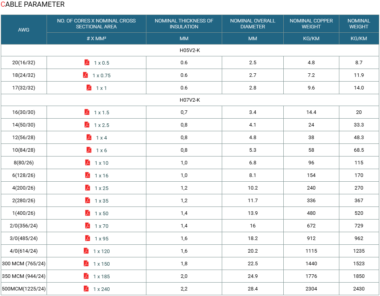Open the 1 x 25 link
Screen dimensions: 380x296
(x=101, y=188)
